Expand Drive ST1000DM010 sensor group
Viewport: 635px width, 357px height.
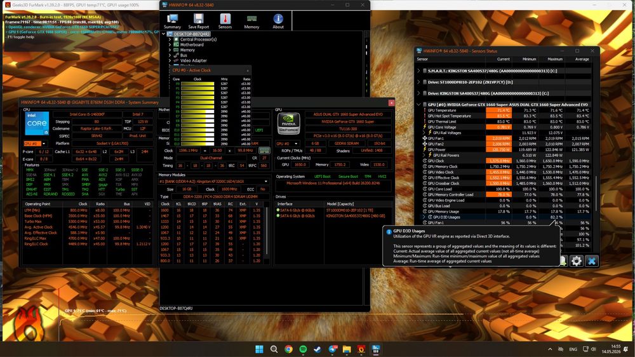[x=418, y=82]
